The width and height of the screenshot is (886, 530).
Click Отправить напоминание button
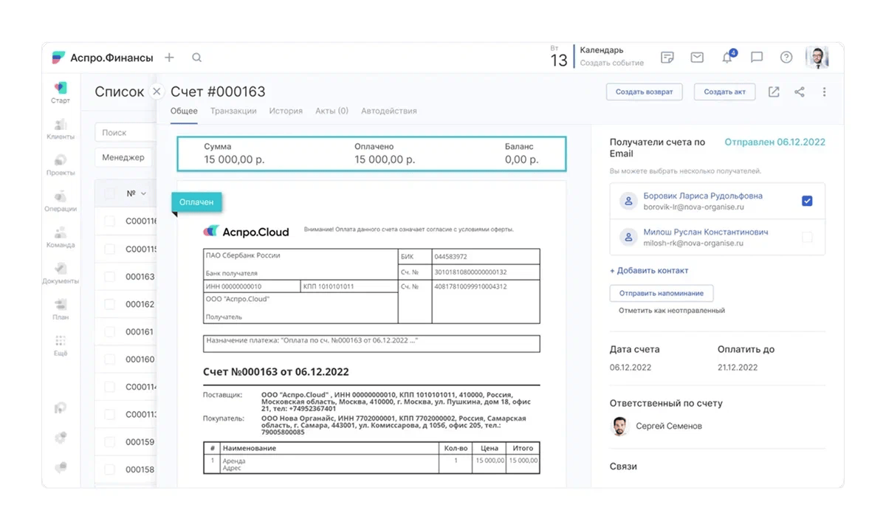tap(661, 293)
